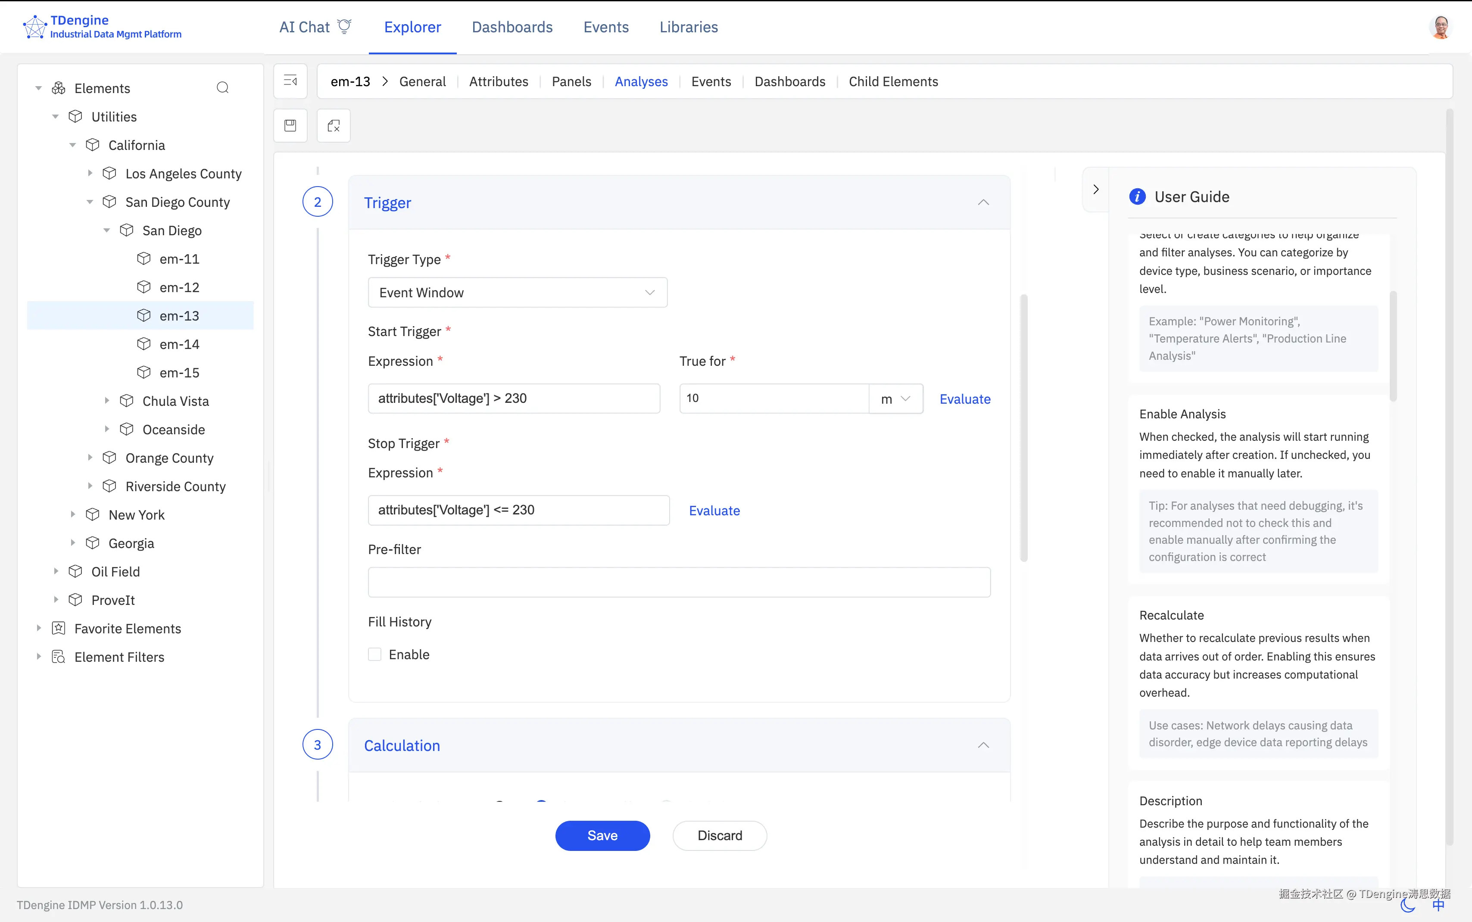
Task: Click the AI Chat lamp icon
Action: [345, 25]
